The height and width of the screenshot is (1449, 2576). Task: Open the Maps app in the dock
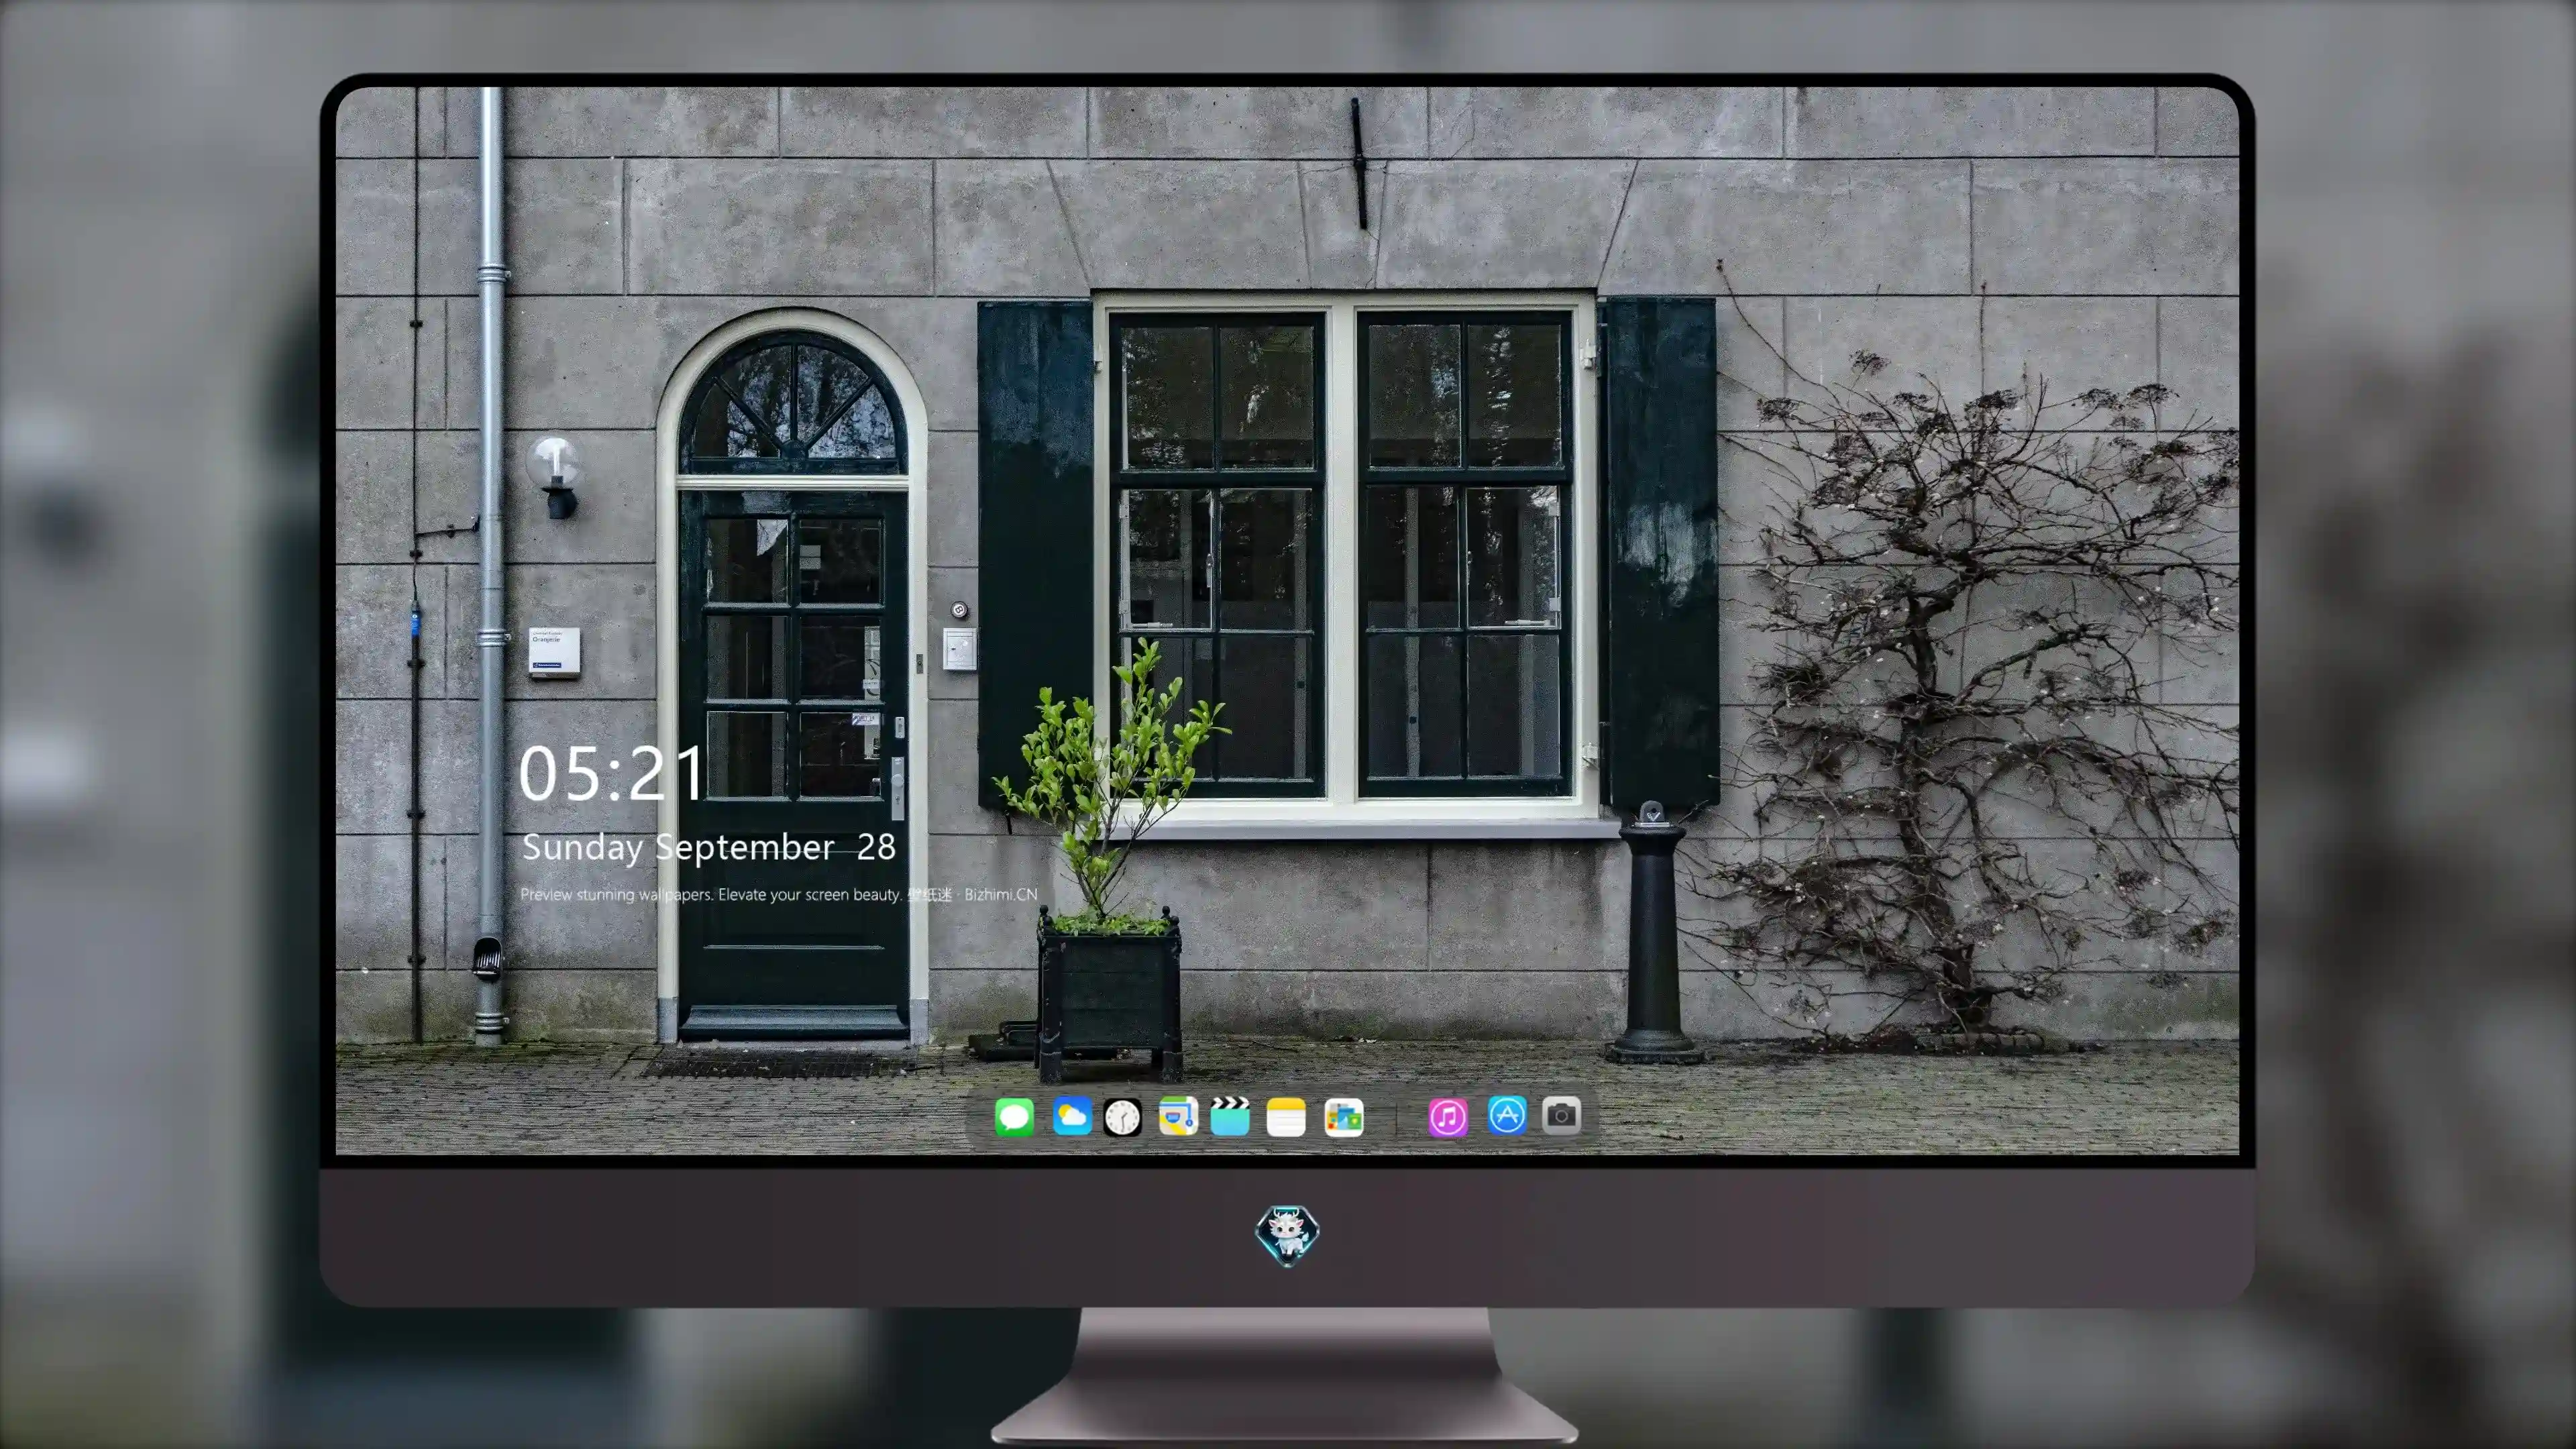pos(1178,1116)
